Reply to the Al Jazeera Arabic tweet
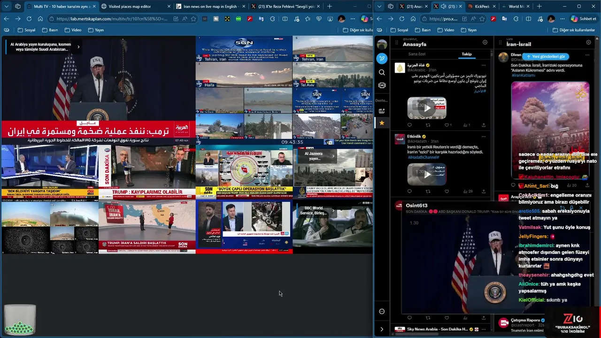Image resolution: width=601 pixels, height=338 pixels. click(x=409, y=125)
